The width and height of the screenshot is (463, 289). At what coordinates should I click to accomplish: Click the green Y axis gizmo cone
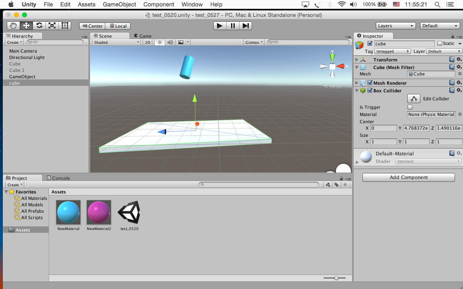click(332, 57)
